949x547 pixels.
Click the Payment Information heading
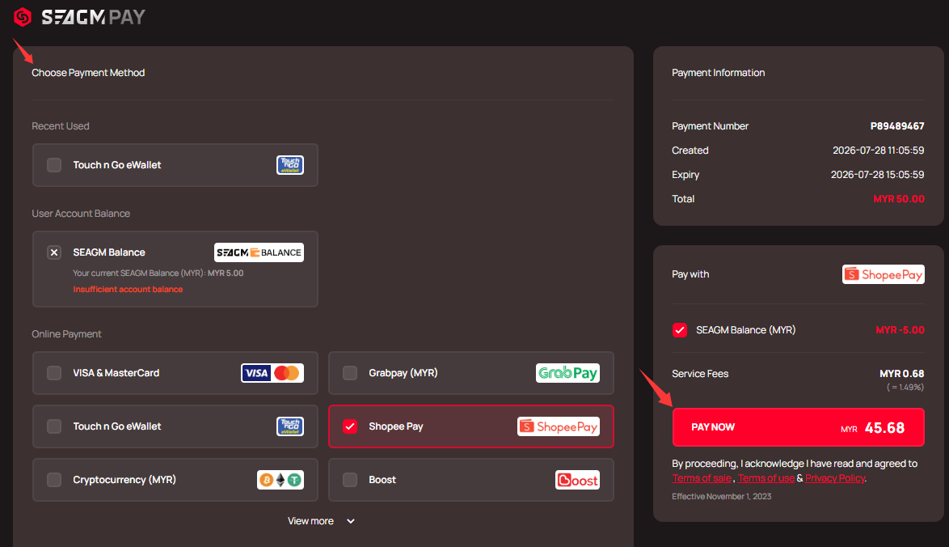(719, 73)
